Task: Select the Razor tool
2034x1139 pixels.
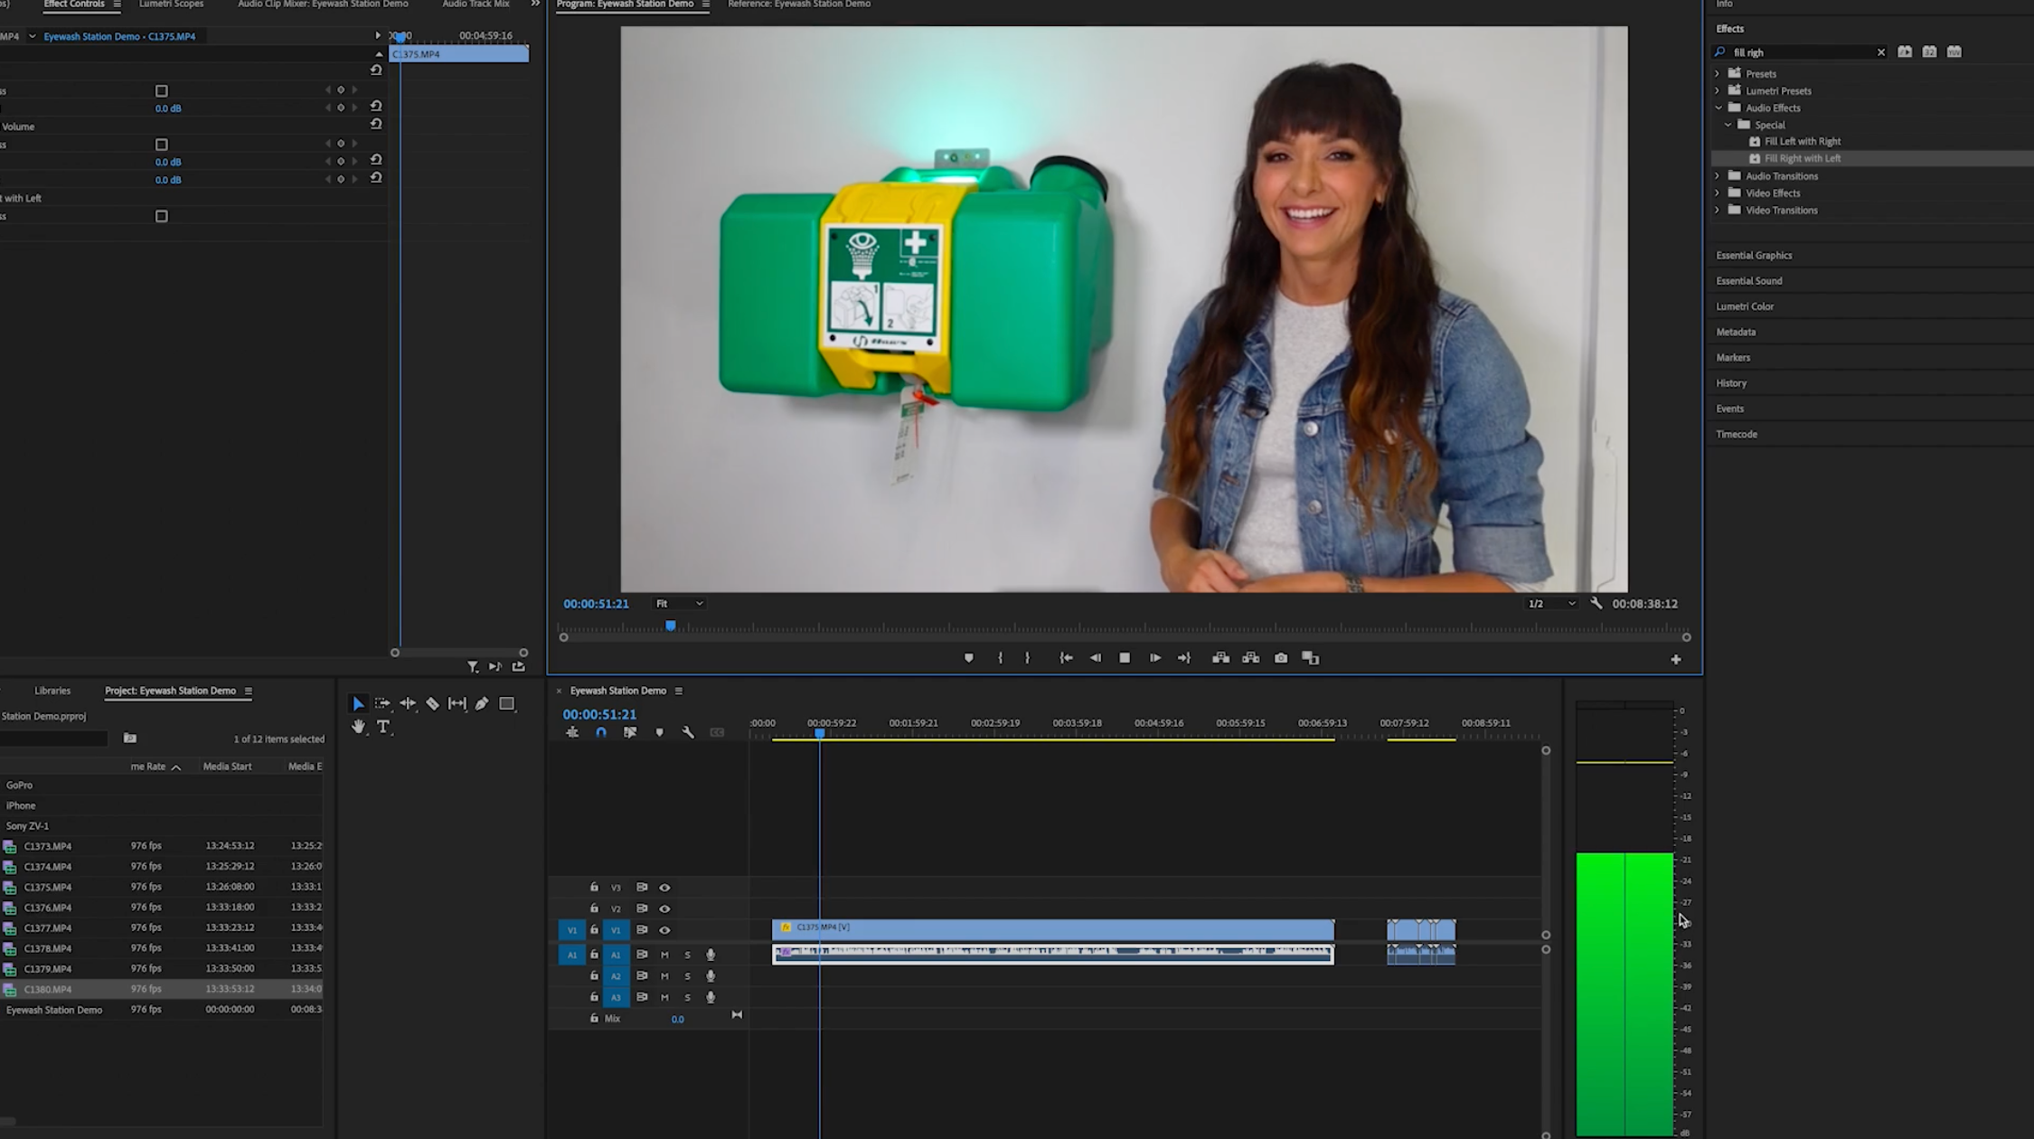Action: [x=432, y=703]
